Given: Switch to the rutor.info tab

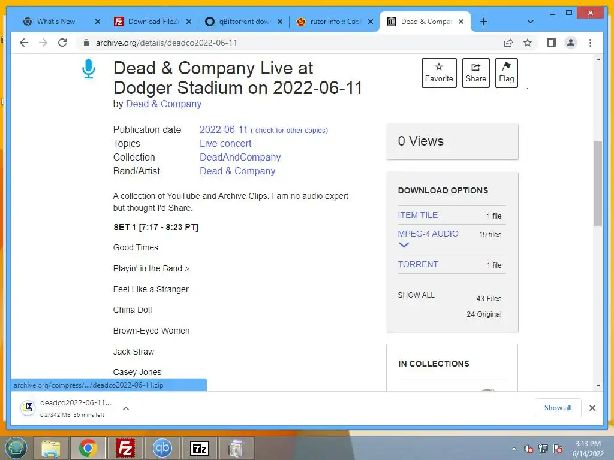Looking at the screenshot, I should 336,22.
